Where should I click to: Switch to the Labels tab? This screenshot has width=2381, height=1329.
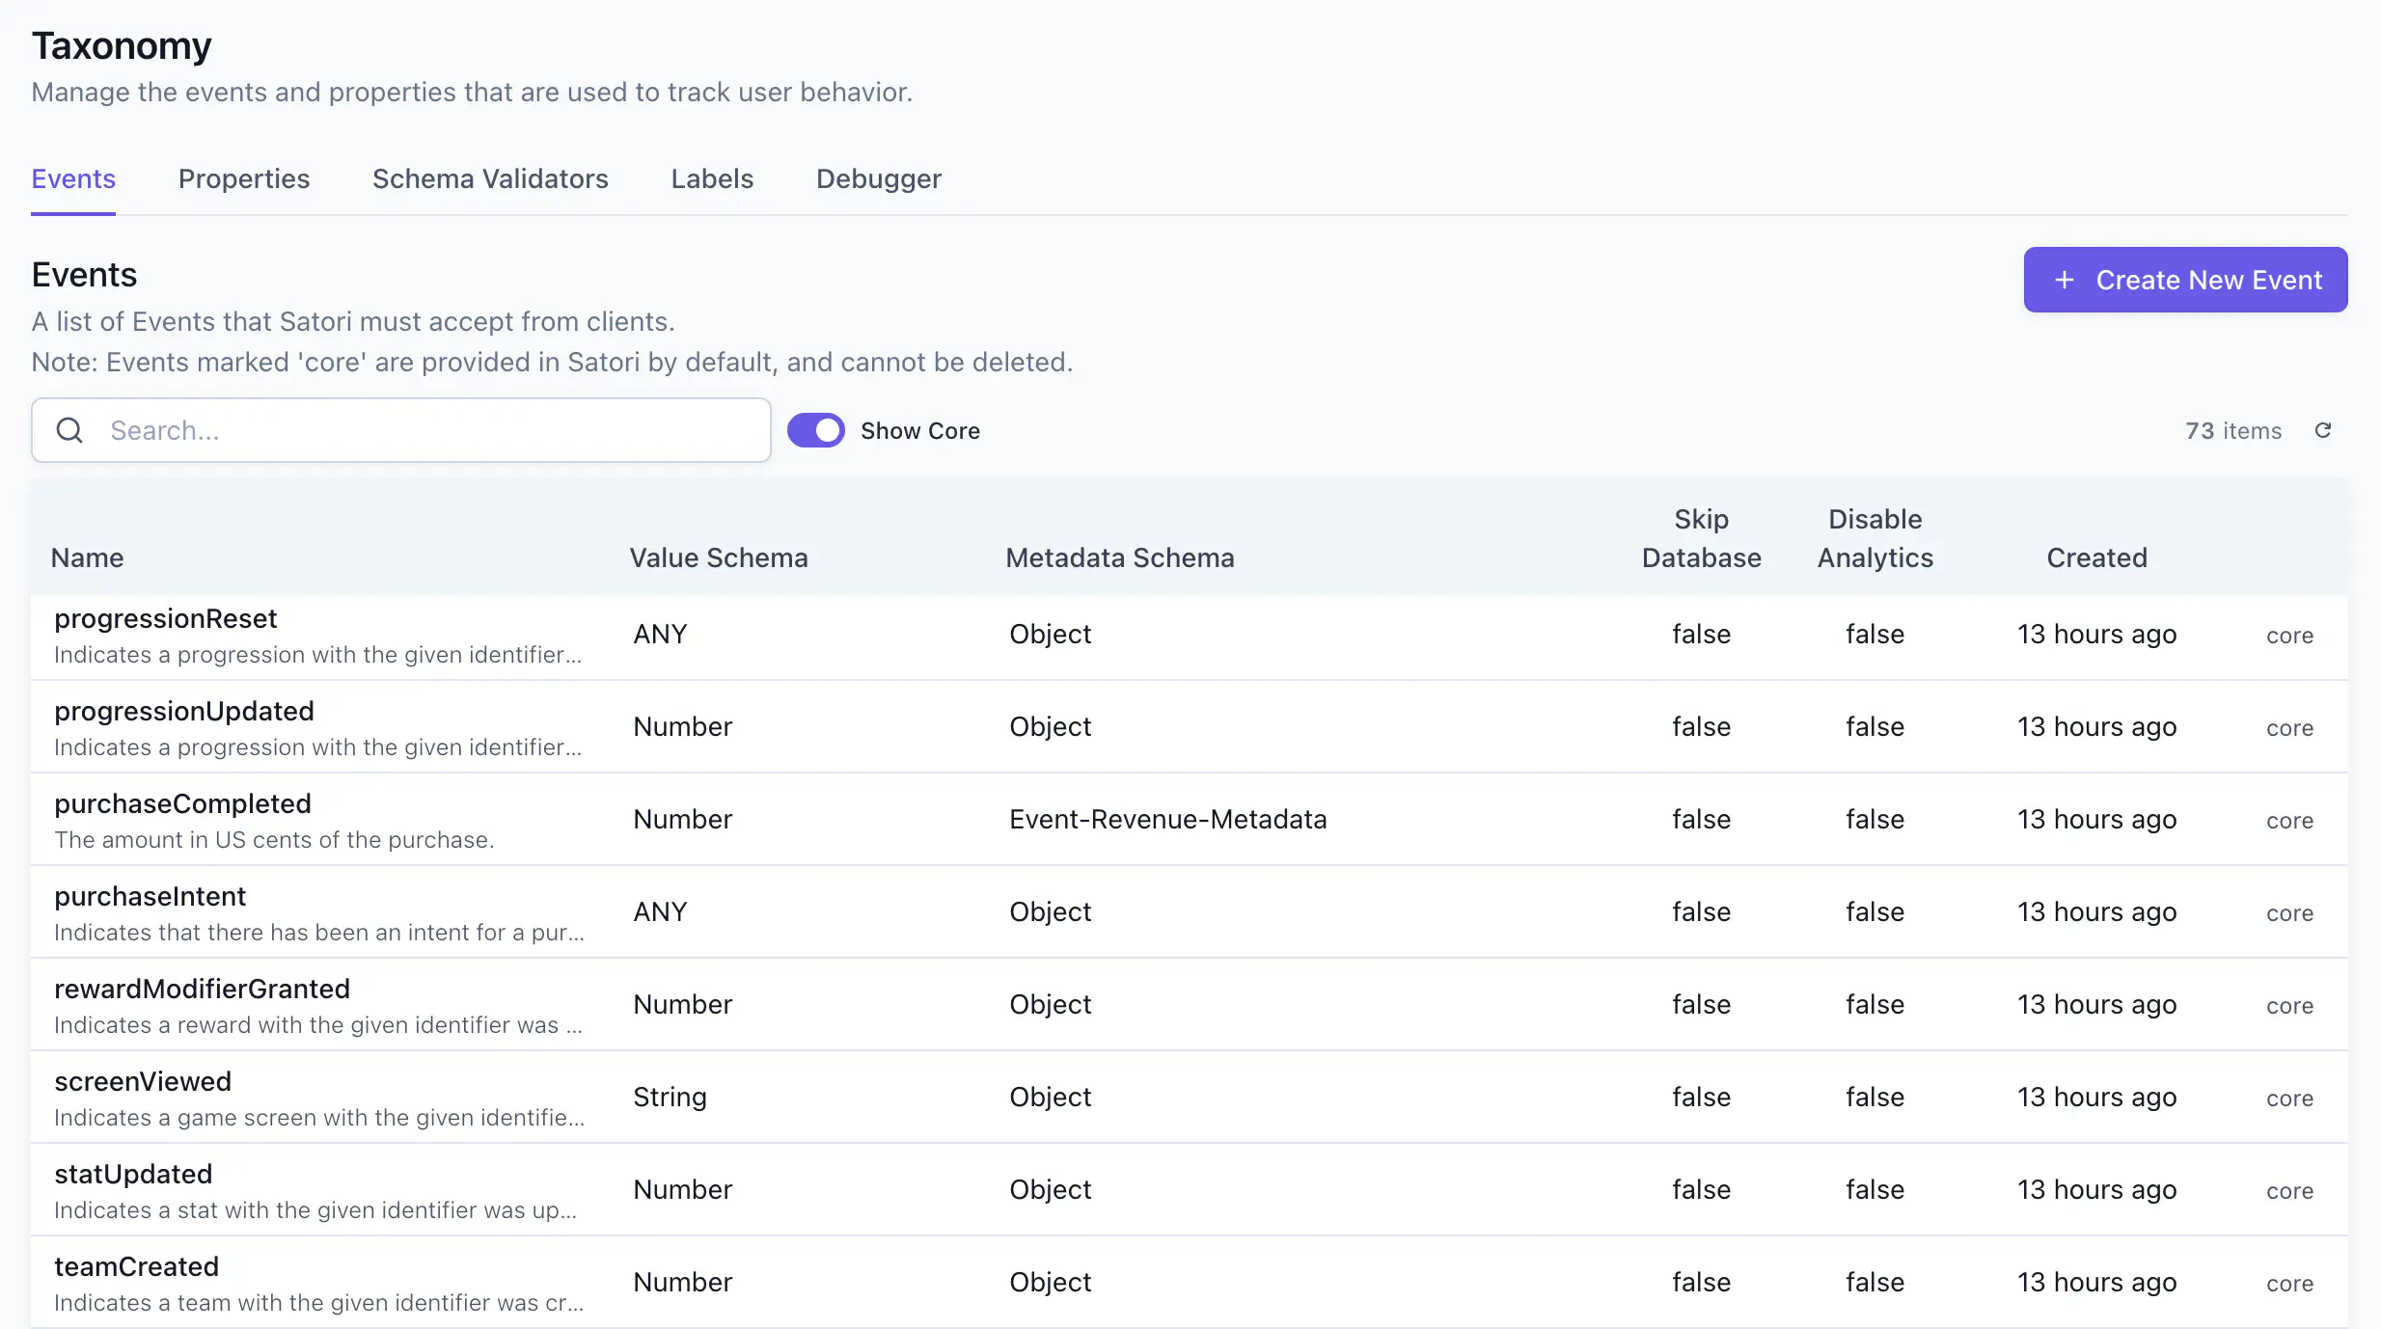[x=711, y=178]
